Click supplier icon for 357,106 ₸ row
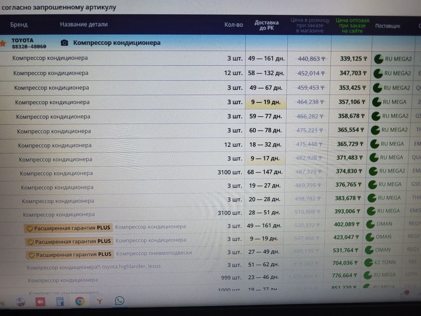The image size is (421, 316). click(376, 102)
